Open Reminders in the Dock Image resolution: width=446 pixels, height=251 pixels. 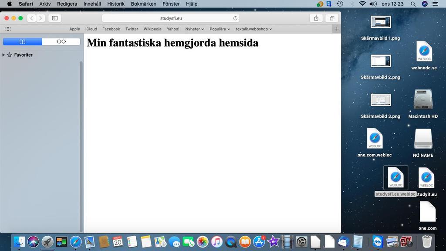point(132,242)
